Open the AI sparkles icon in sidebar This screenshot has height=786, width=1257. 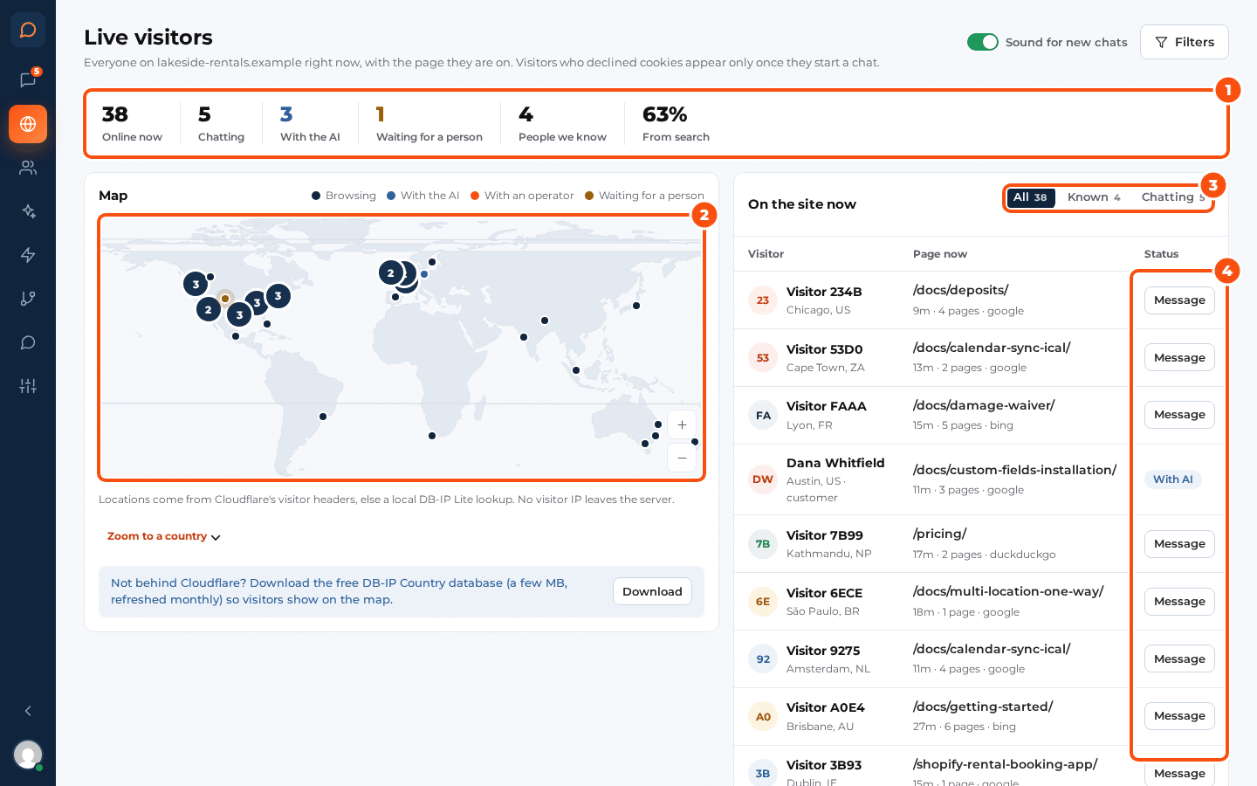[x=28, y=211]
